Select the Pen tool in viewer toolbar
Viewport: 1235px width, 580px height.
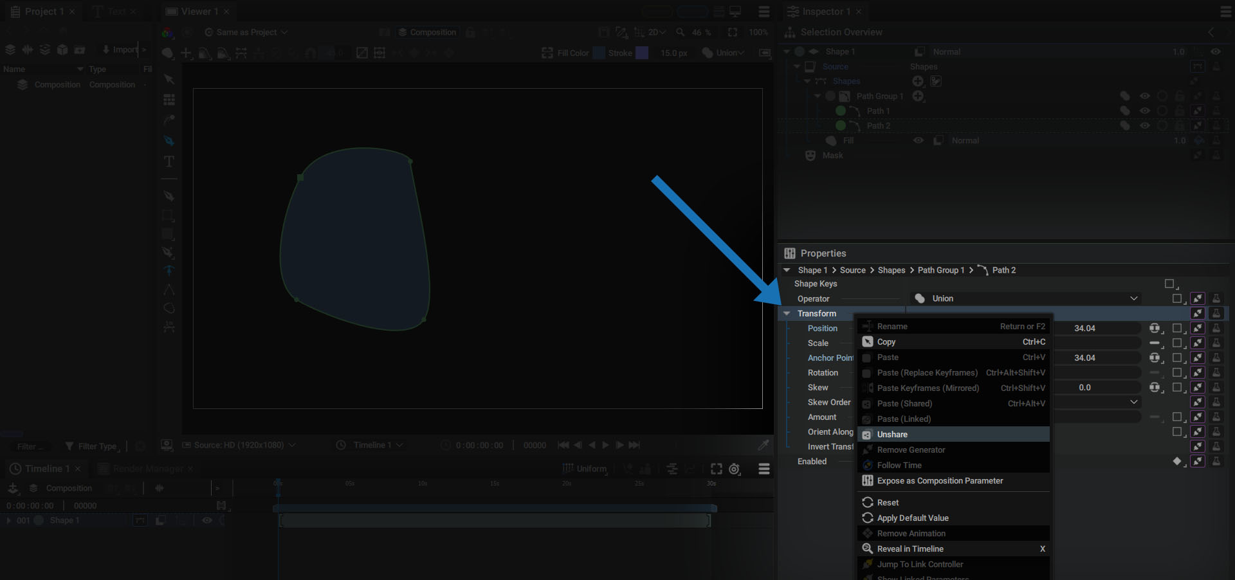(x=169, y=141)
